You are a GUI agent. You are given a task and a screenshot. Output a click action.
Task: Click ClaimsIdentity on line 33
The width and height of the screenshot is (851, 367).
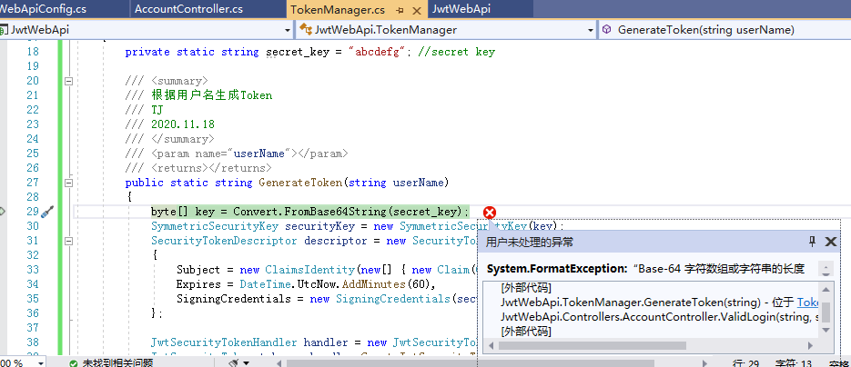pos(309,270)
